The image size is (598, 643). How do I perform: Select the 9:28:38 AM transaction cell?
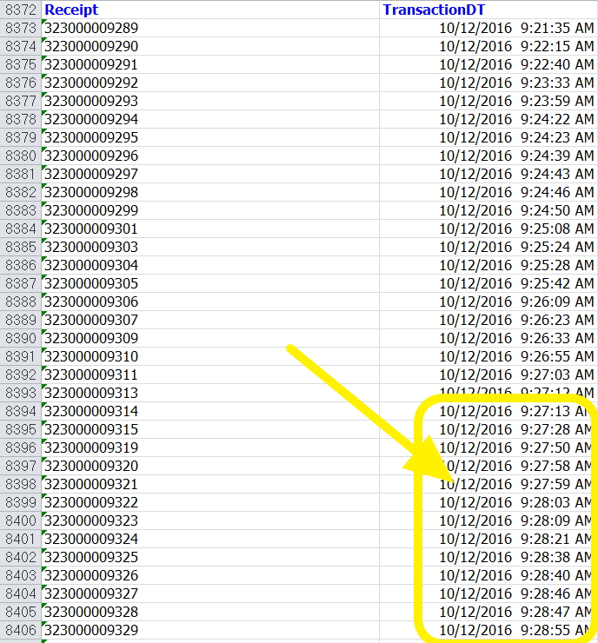point(488,557)
